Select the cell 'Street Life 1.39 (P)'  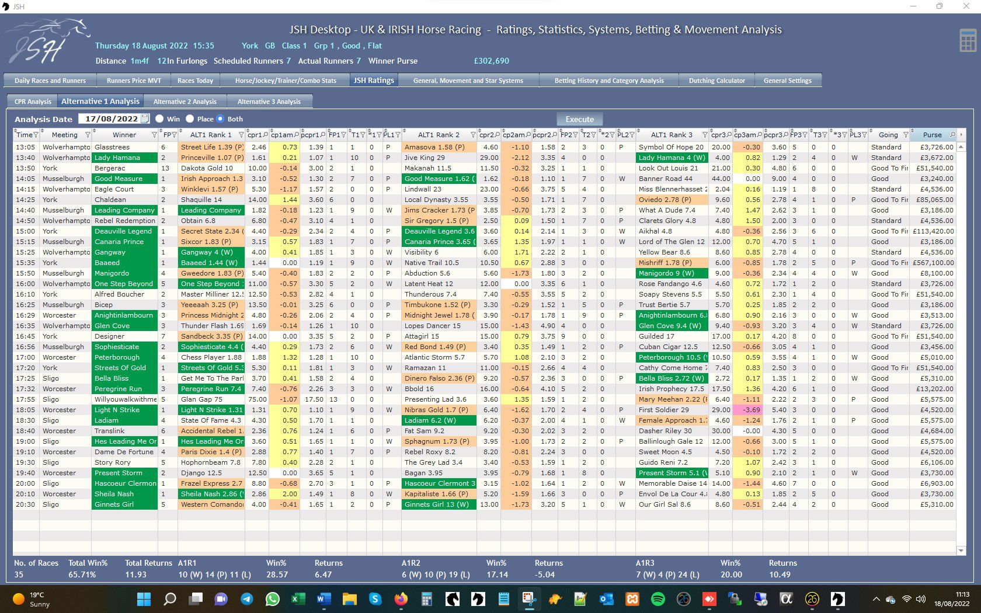pyautogui.click(x=211, y=147)
